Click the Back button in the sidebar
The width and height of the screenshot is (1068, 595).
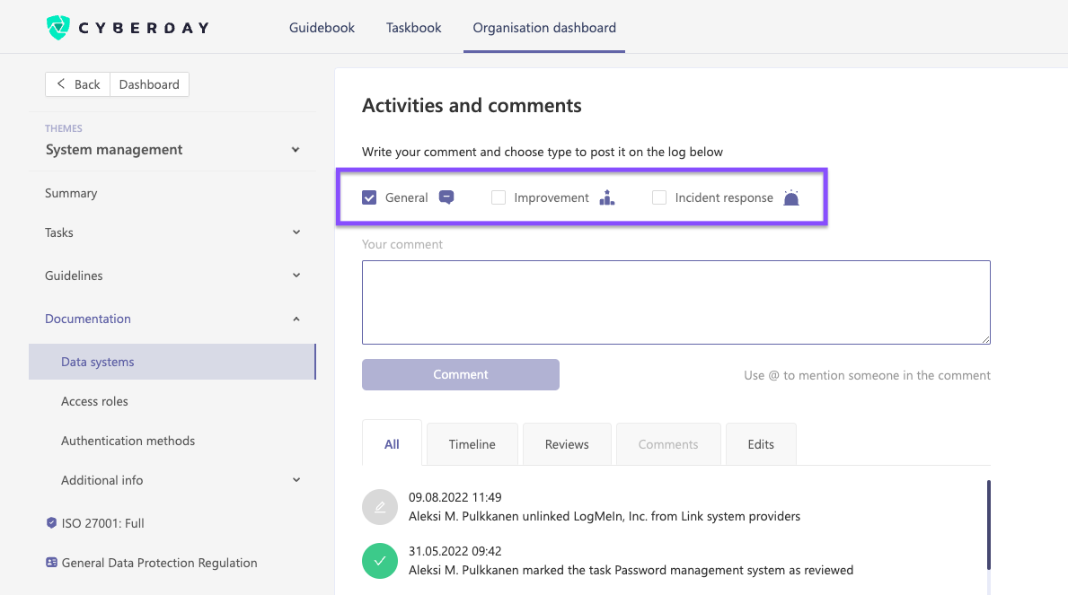[77, 83]
